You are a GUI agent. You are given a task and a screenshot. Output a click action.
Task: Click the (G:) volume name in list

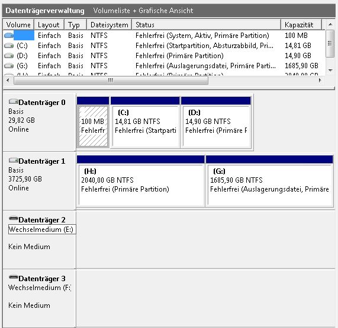(22, 66)
